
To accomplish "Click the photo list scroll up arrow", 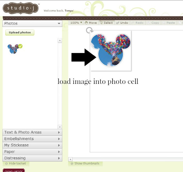I will pyautogui.click(x=60, y=41).
